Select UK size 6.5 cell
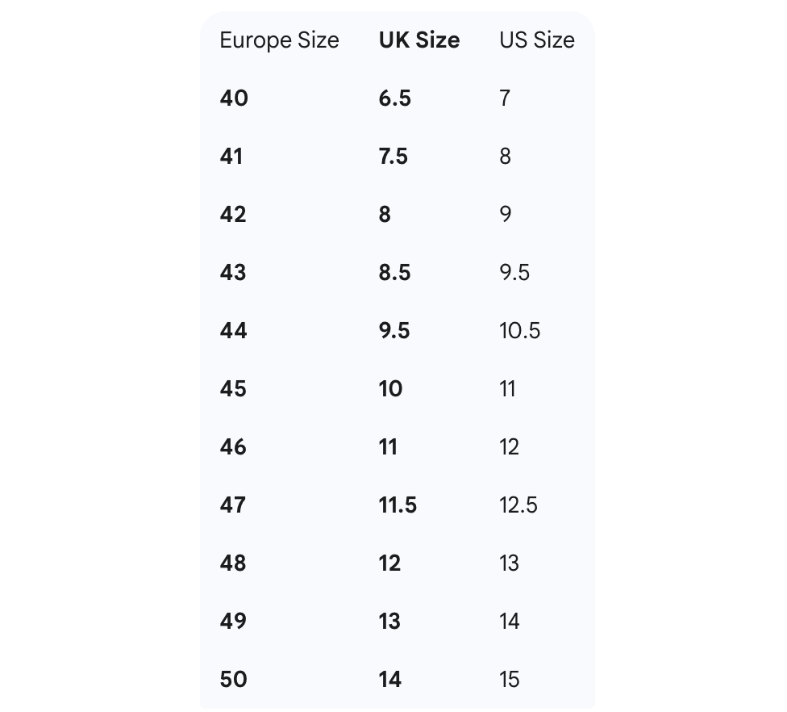787x712 pixels. (x=394, y=98)
